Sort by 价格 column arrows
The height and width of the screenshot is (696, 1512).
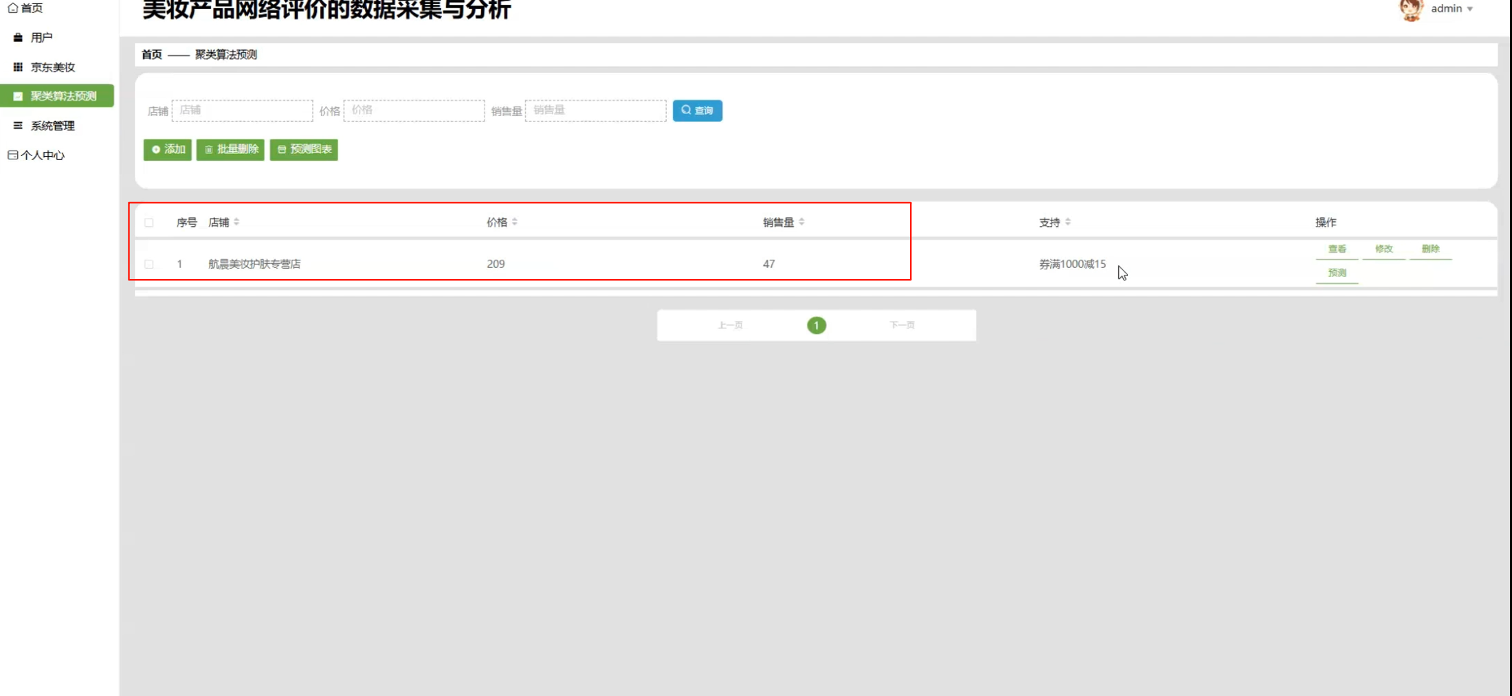point(515,222)
